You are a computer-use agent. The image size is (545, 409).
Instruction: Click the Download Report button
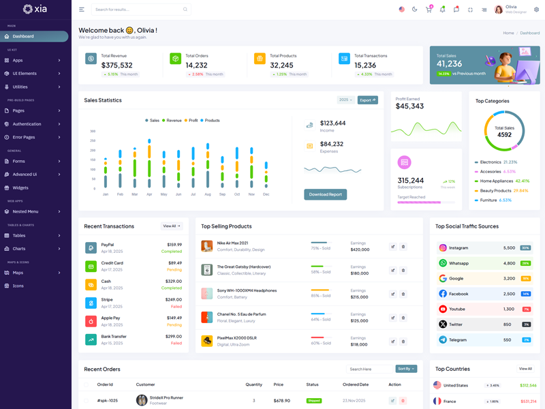pos(325,194)
